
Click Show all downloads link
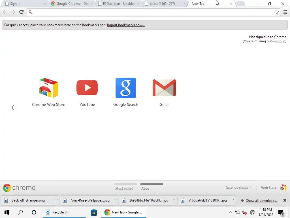coord(262,201)
